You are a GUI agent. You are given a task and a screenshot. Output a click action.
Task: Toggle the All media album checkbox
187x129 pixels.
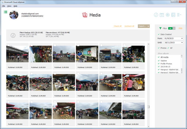(x=159, y=57)
